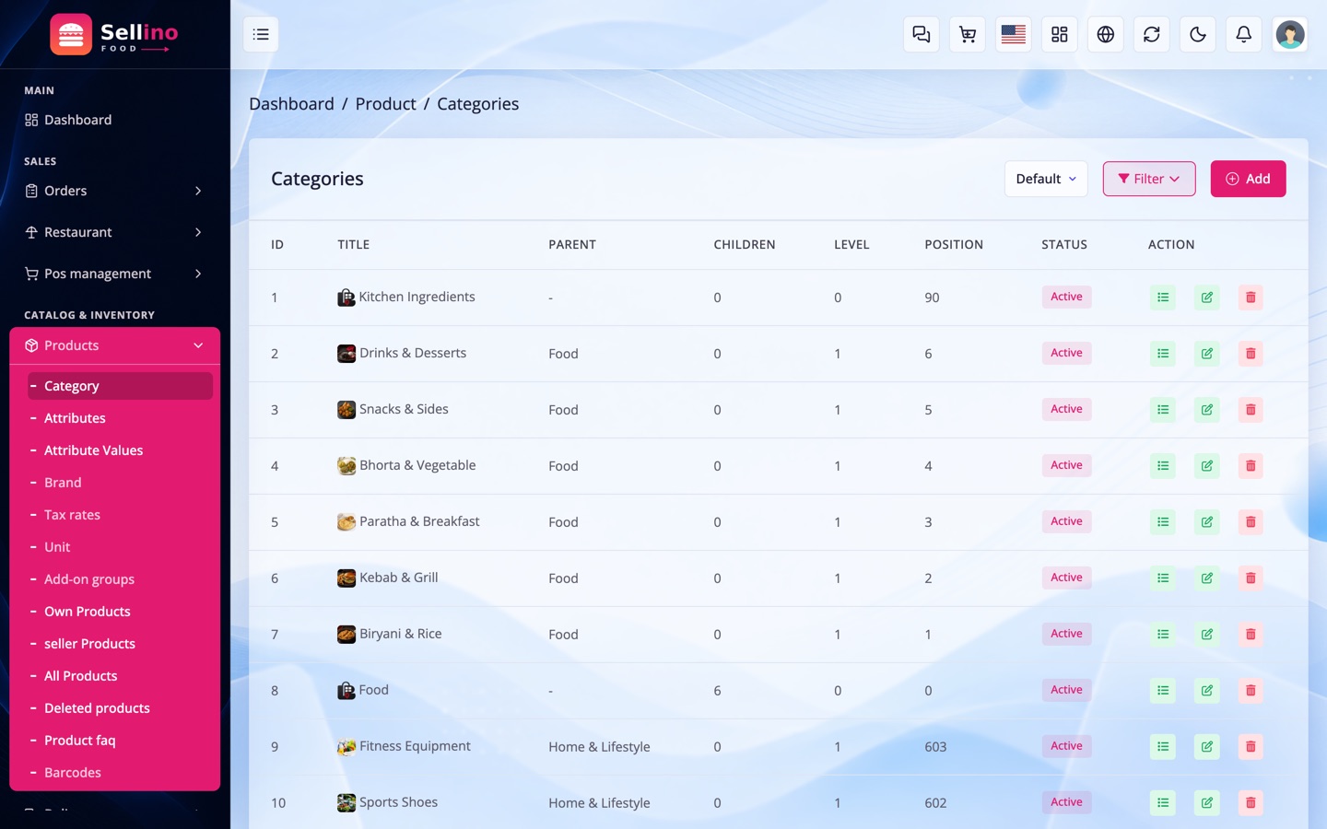Screen dimensions: 1327x829
Task: Toggle the sidebar hamburger menu icon
Action: coord(261,34)
